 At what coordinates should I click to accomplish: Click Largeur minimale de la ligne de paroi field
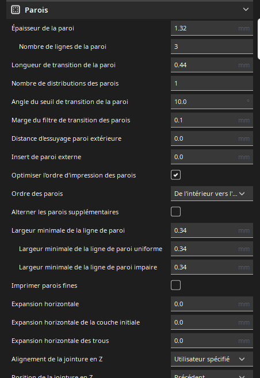(212, 230)
